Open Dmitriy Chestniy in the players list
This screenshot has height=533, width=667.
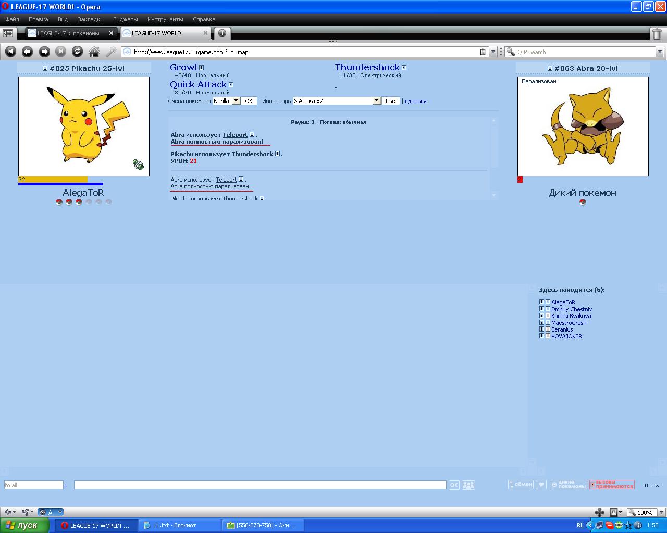[572, 309]
